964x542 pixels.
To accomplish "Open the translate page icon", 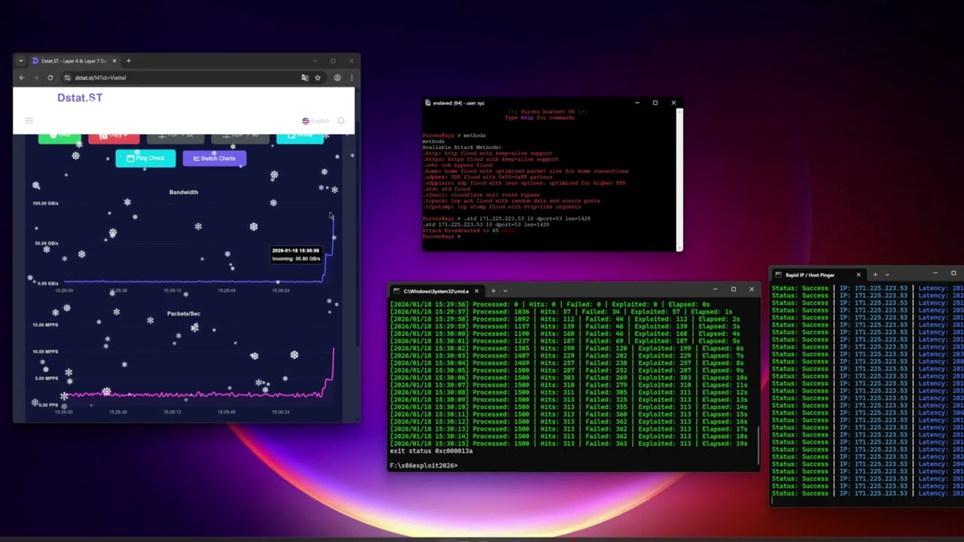I will pyautogui.click(x=305, y=78).
